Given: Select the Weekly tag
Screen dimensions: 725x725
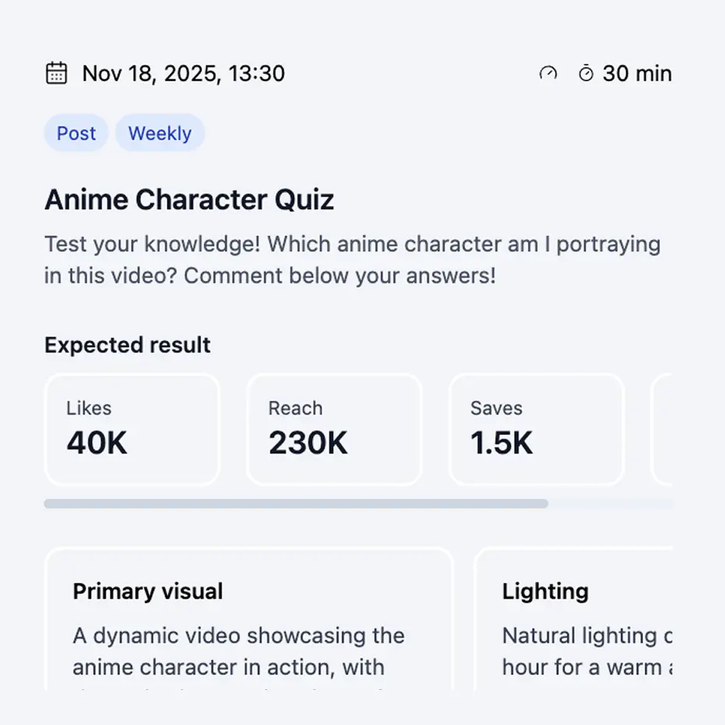Looking at the screenshot, I should pyautogui.click(x=160, y=133).
